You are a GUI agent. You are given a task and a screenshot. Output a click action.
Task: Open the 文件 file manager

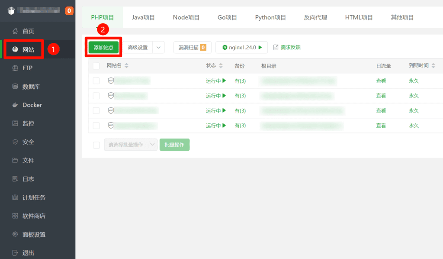[x=27, y=160]
